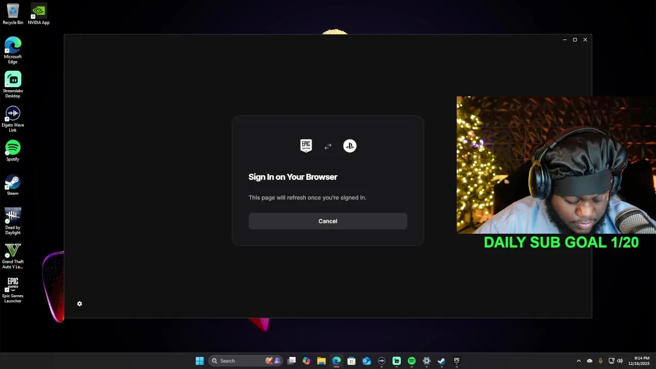Open OneDrive cloud tray icon
656x369 pixels.
(x=589, y=361)
